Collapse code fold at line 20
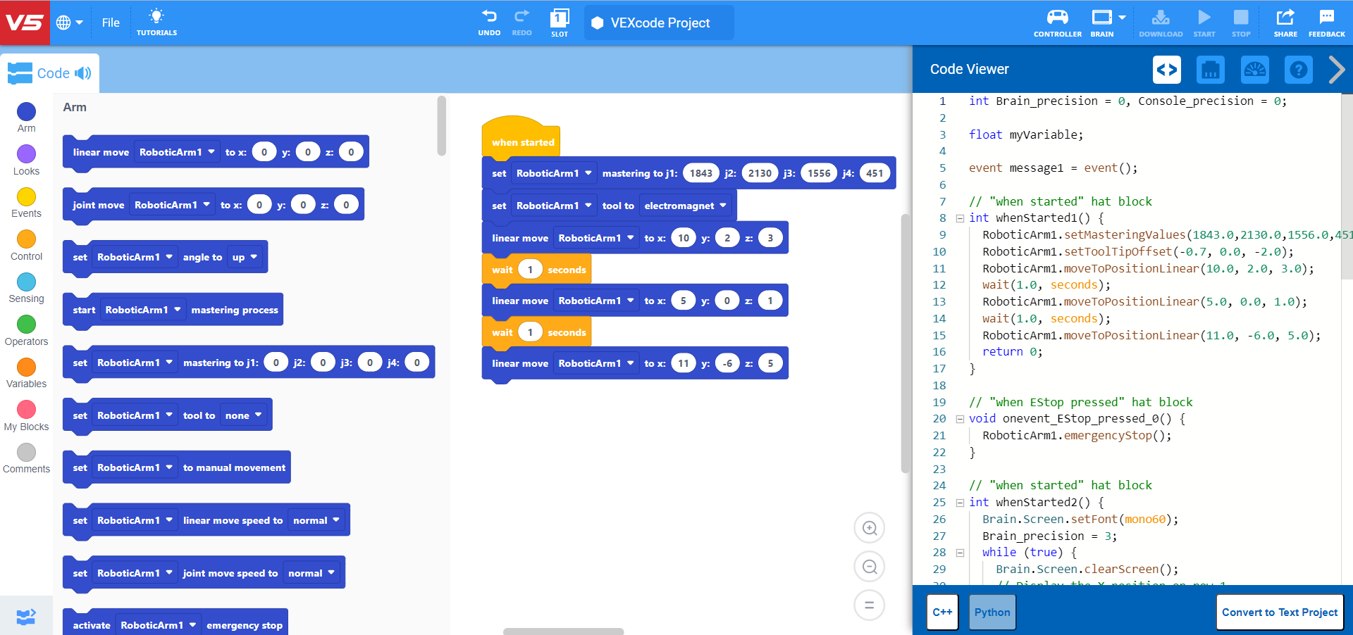 pyautogui.click(x=960, y=419)
